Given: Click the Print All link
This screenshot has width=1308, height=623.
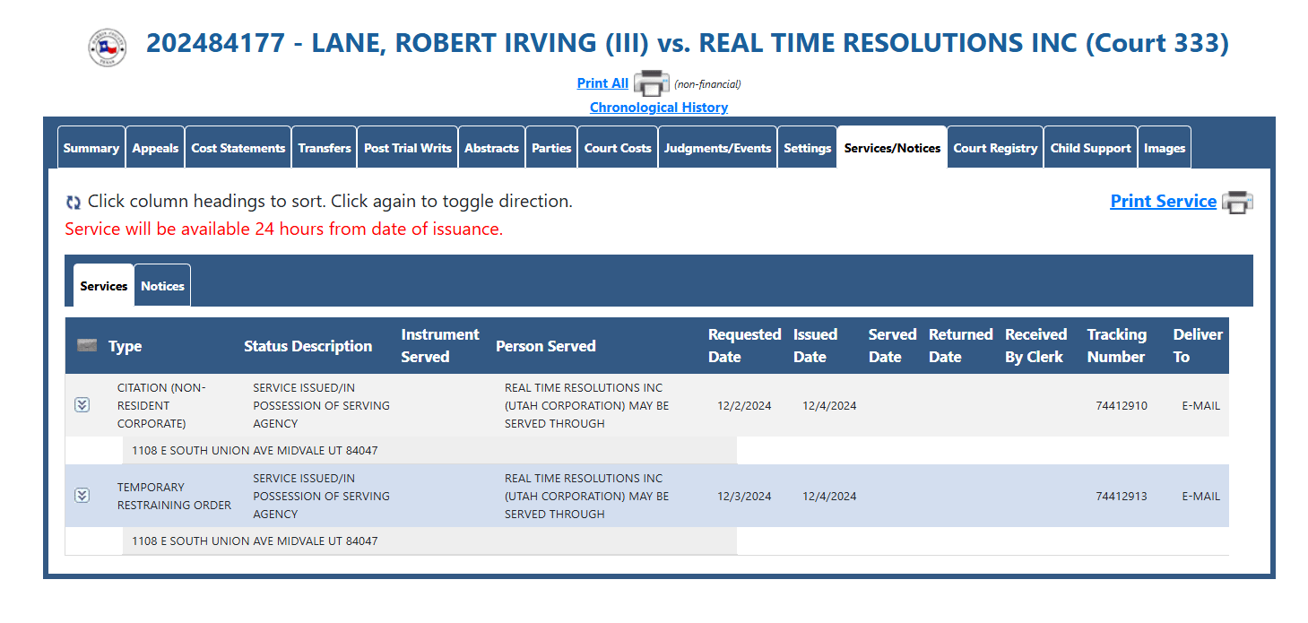Looking at the screenshot, I should pyautogui.click(x=602, y=83).
